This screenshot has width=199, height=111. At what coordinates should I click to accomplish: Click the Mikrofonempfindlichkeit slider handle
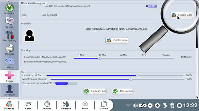click(x=130, y=79)
